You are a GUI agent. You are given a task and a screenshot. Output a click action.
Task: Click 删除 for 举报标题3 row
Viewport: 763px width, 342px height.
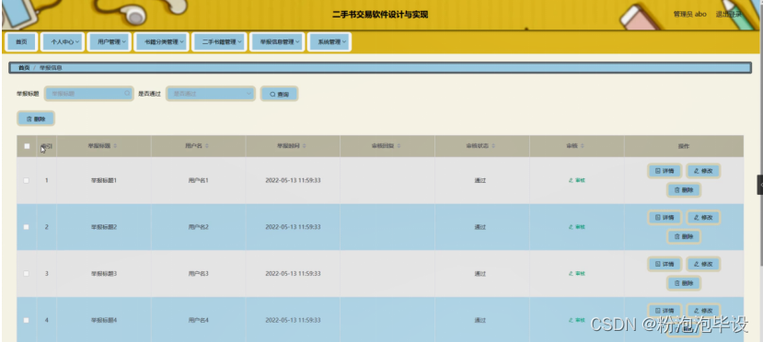(684, 283)
